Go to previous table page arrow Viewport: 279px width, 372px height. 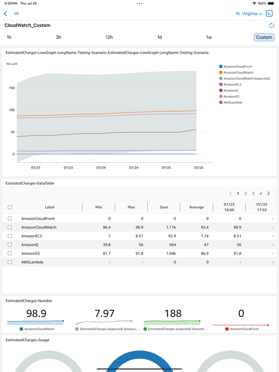231,194
